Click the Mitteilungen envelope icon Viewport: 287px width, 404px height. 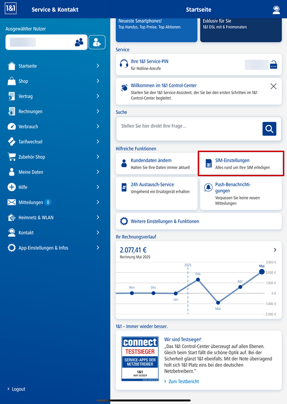point(12,202)
